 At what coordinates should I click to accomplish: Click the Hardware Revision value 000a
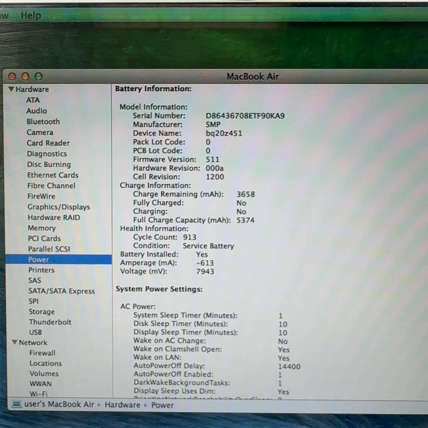tap(215, 168)
